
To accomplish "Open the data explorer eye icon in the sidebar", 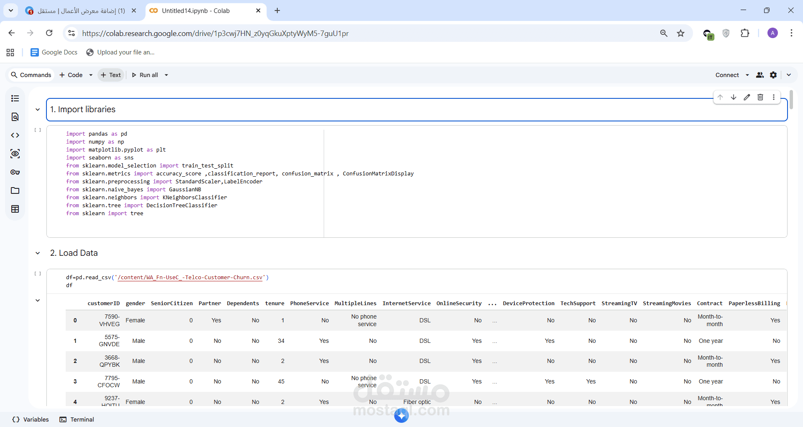I will (x=15, y=154).
